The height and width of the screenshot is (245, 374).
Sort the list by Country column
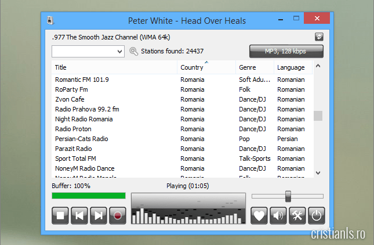click(x=206, y=68)
